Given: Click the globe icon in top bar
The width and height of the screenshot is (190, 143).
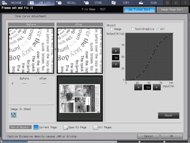Looking at the screenshot, I should [167, 3].
